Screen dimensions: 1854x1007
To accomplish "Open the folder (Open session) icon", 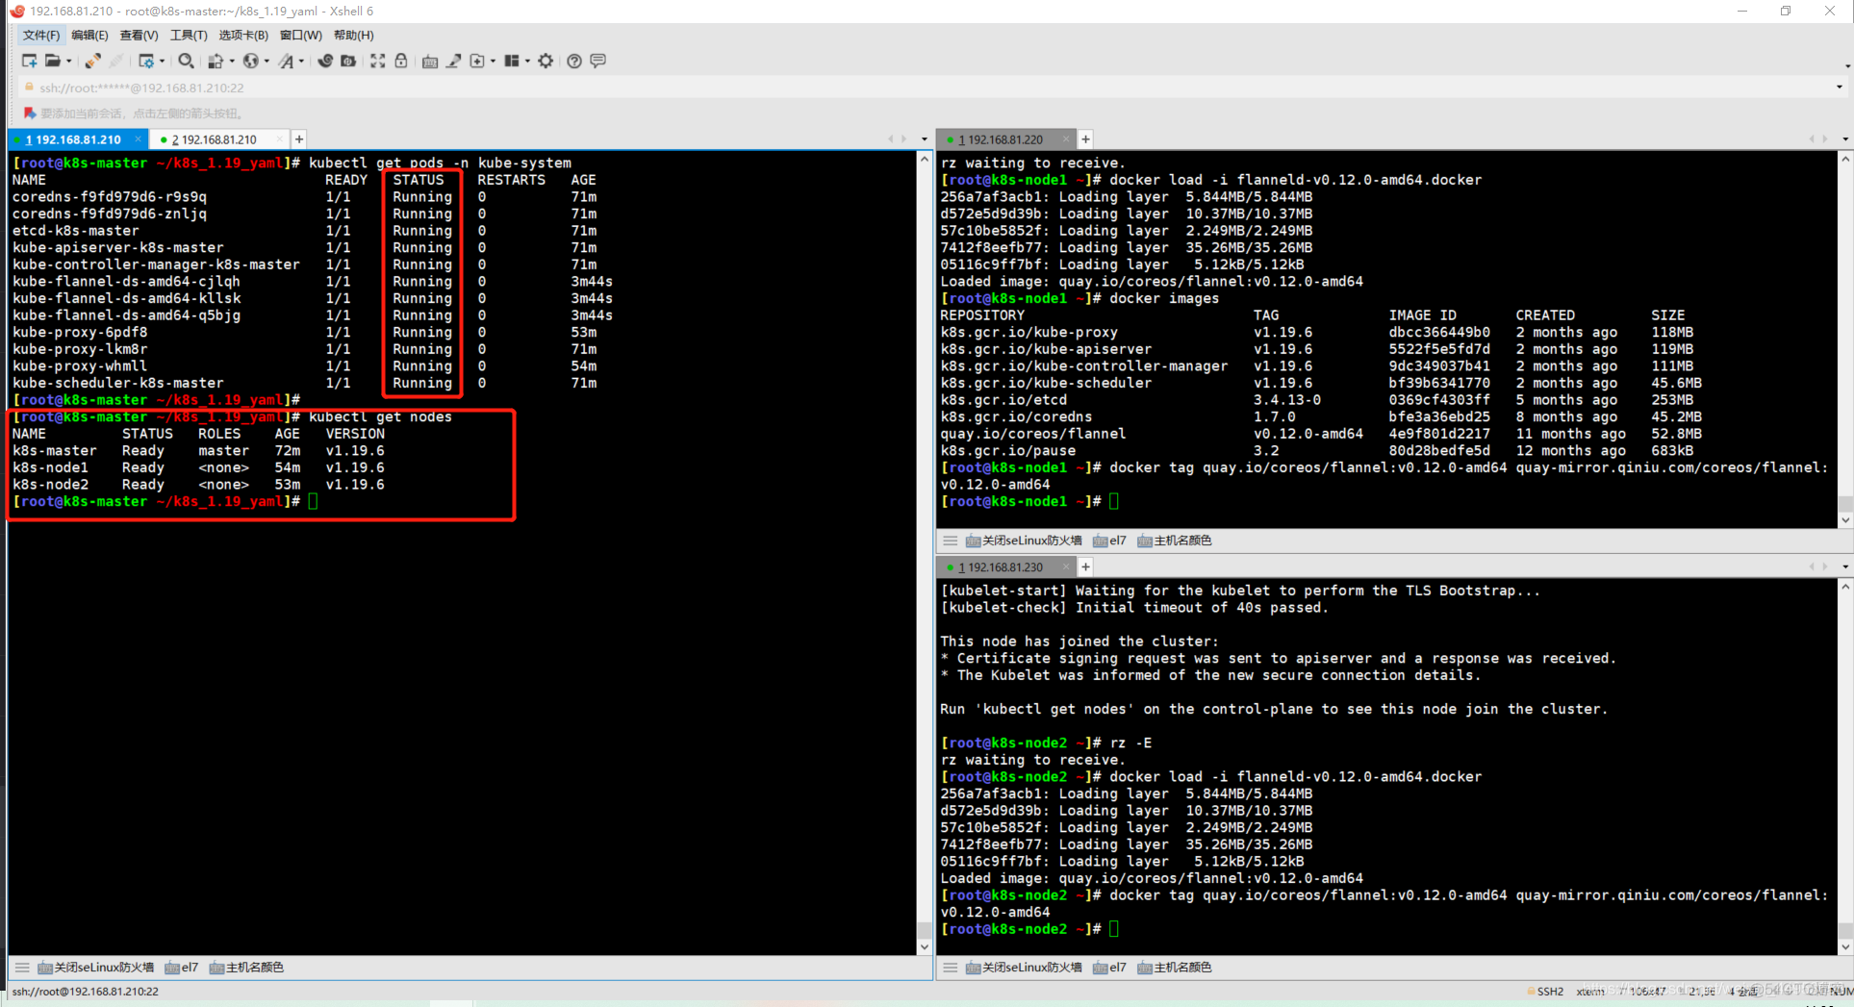I will pos(53,61).
